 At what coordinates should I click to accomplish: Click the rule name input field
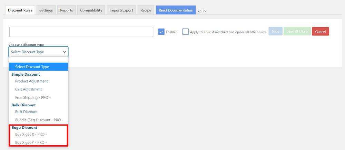(x=81, y=32)
